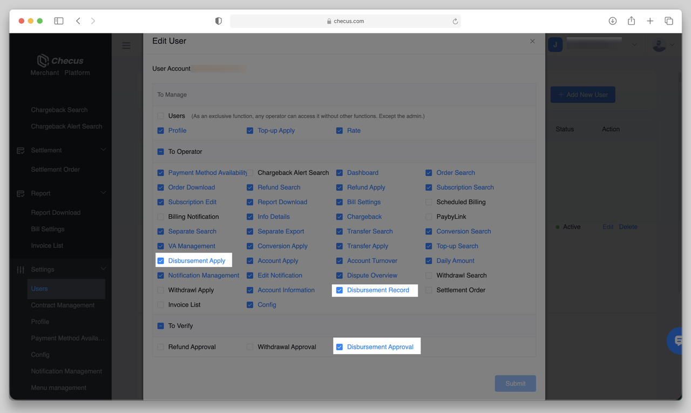Enable the Refund Approval checkbox
The image size is (691, 413).
pyautogui.click(x=160, y=347)
